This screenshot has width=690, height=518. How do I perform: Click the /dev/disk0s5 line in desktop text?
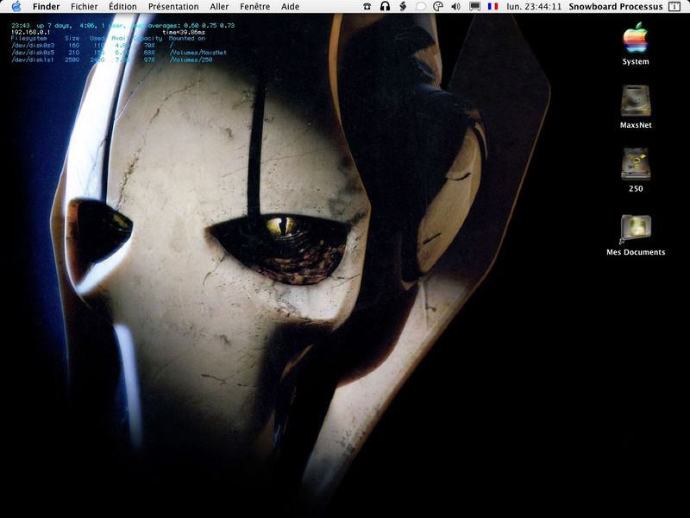pos(119,53)
